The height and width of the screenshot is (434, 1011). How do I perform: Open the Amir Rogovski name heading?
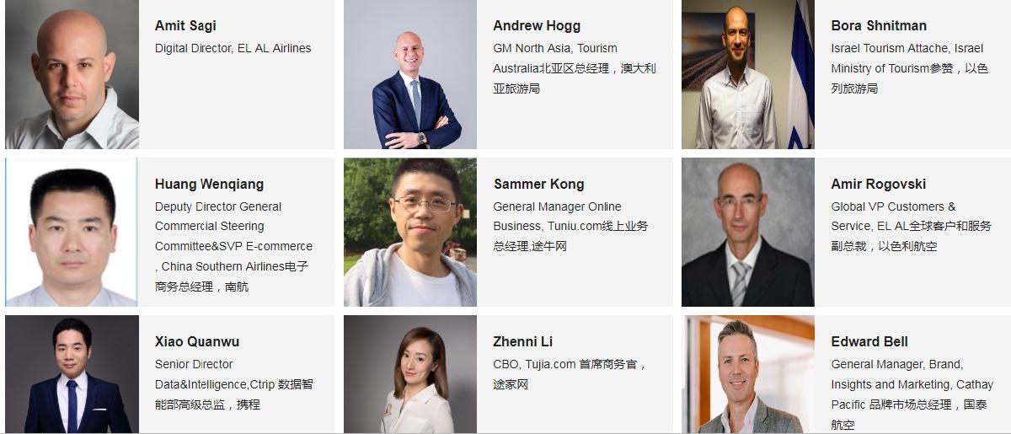(x=878, y=184)
